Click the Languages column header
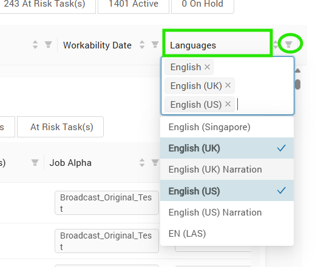This screenshot has height=267, width=318. coord(193,45)
